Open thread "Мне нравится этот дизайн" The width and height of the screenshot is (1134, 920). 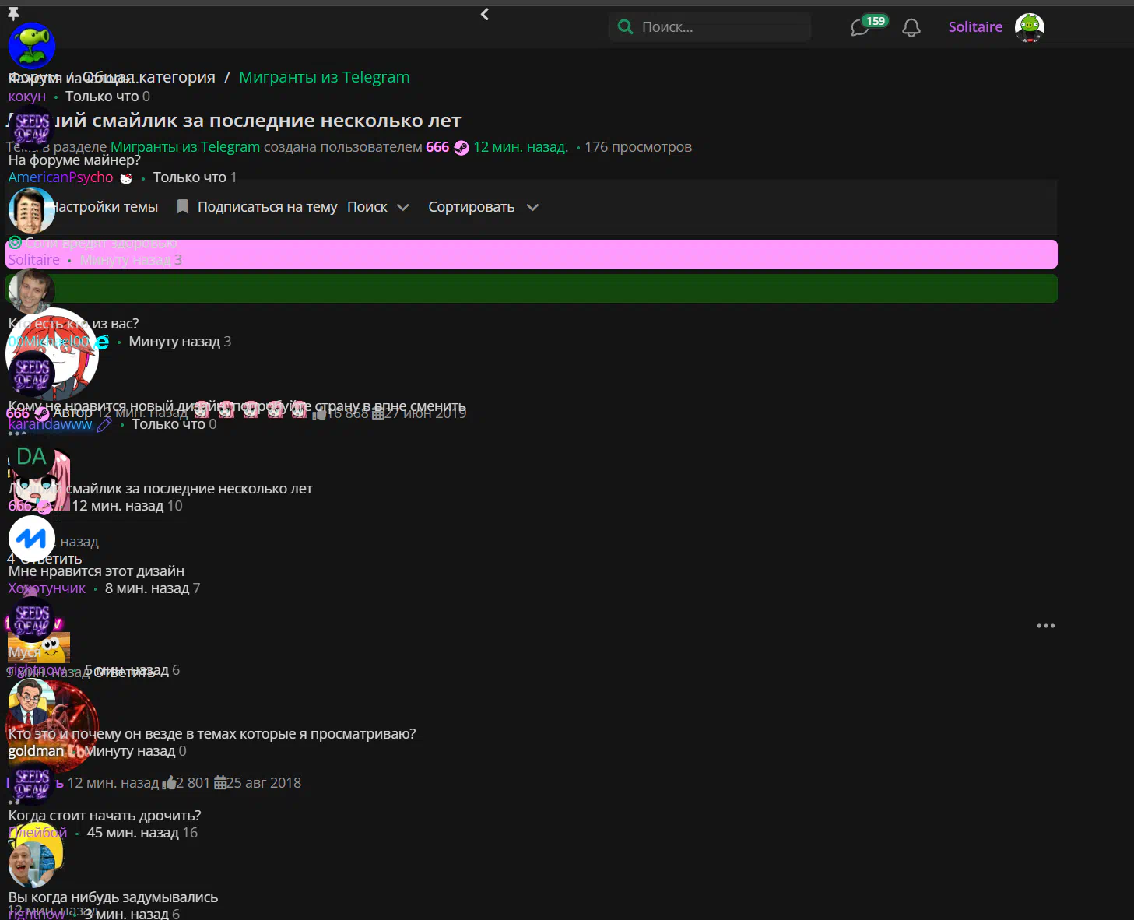[97, 571]
